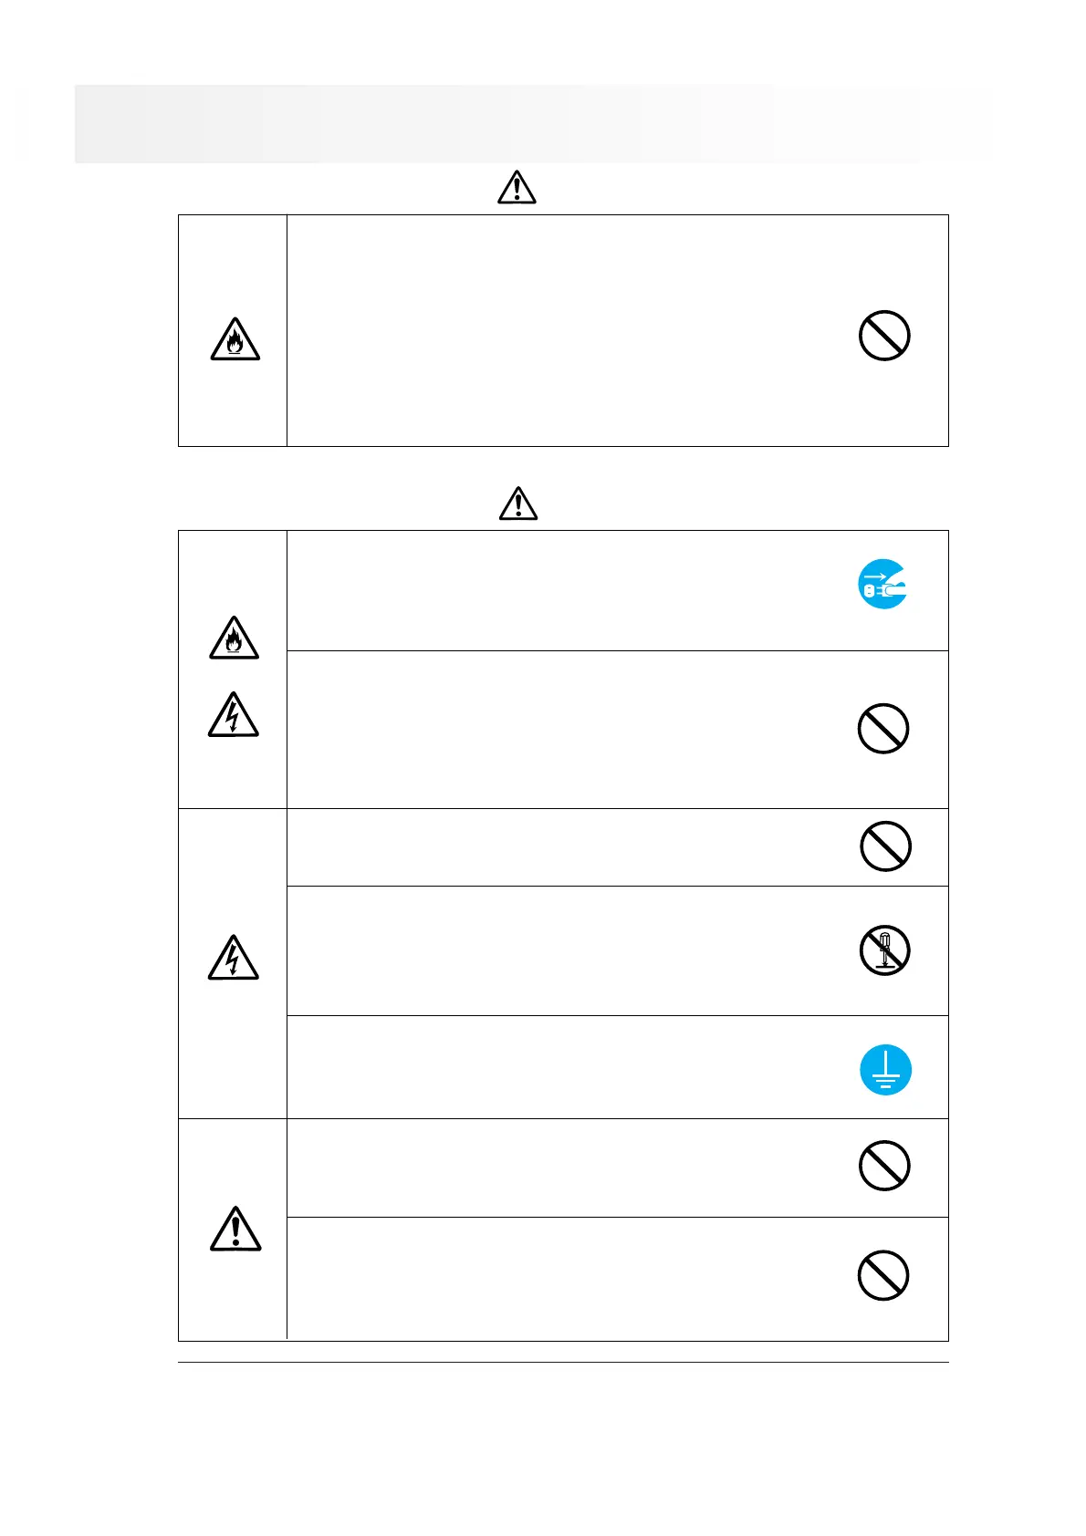Click the lone electric shock triangle in the middle section
The height and width of the screenshot is (1536, 1086).
233,958
